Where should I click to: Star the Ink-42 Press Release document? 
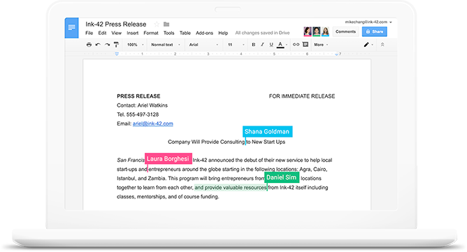(x=157, y=24)
